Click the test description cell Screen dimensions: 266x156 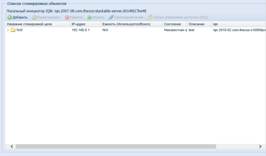click(x=191, y=30)
